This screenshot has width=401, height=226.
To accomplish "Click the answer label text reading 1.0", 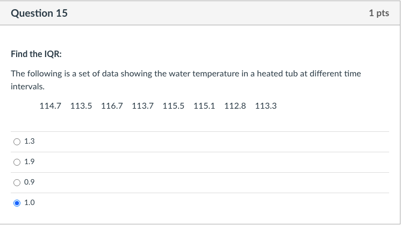I will [30, 203].
